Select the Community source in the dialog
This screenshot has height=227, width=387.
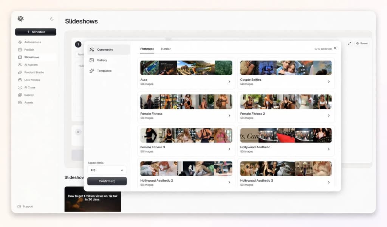click(108, 50)
